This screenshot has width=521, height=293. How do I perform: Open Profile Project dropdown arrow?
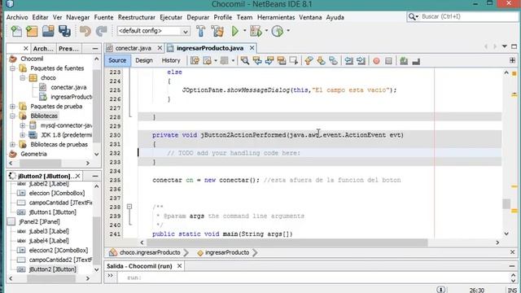[288, 31]
